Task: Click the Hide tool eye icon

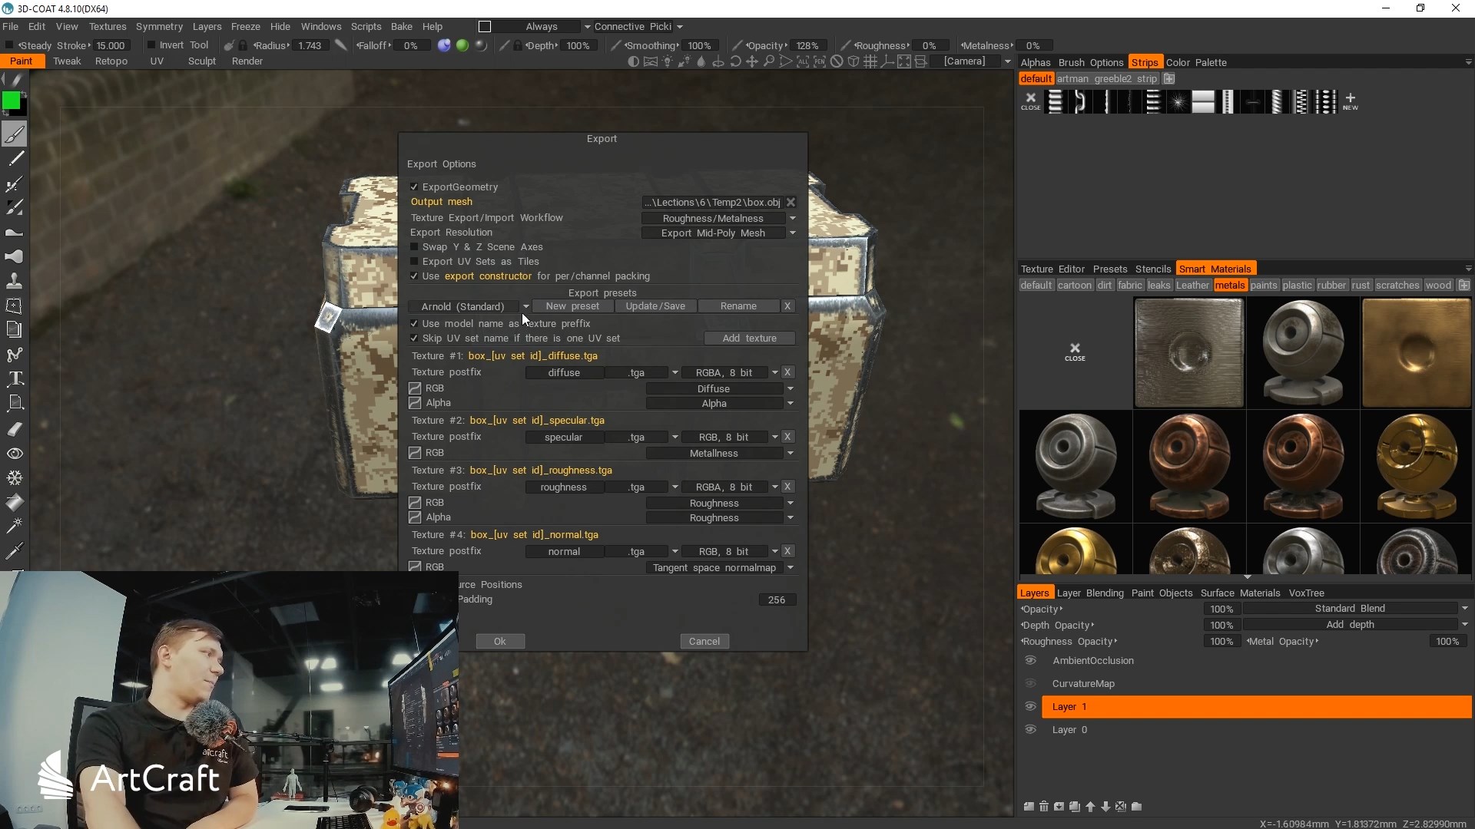Action: (15, 454)
